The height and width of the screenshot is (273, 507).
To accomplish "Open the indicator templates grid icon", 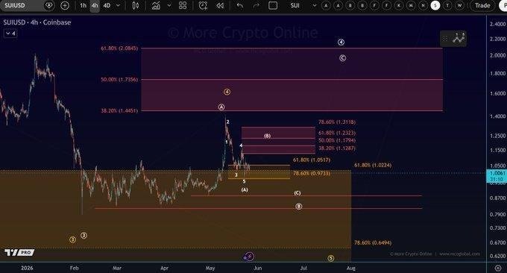I will click(x=183, y=5).
